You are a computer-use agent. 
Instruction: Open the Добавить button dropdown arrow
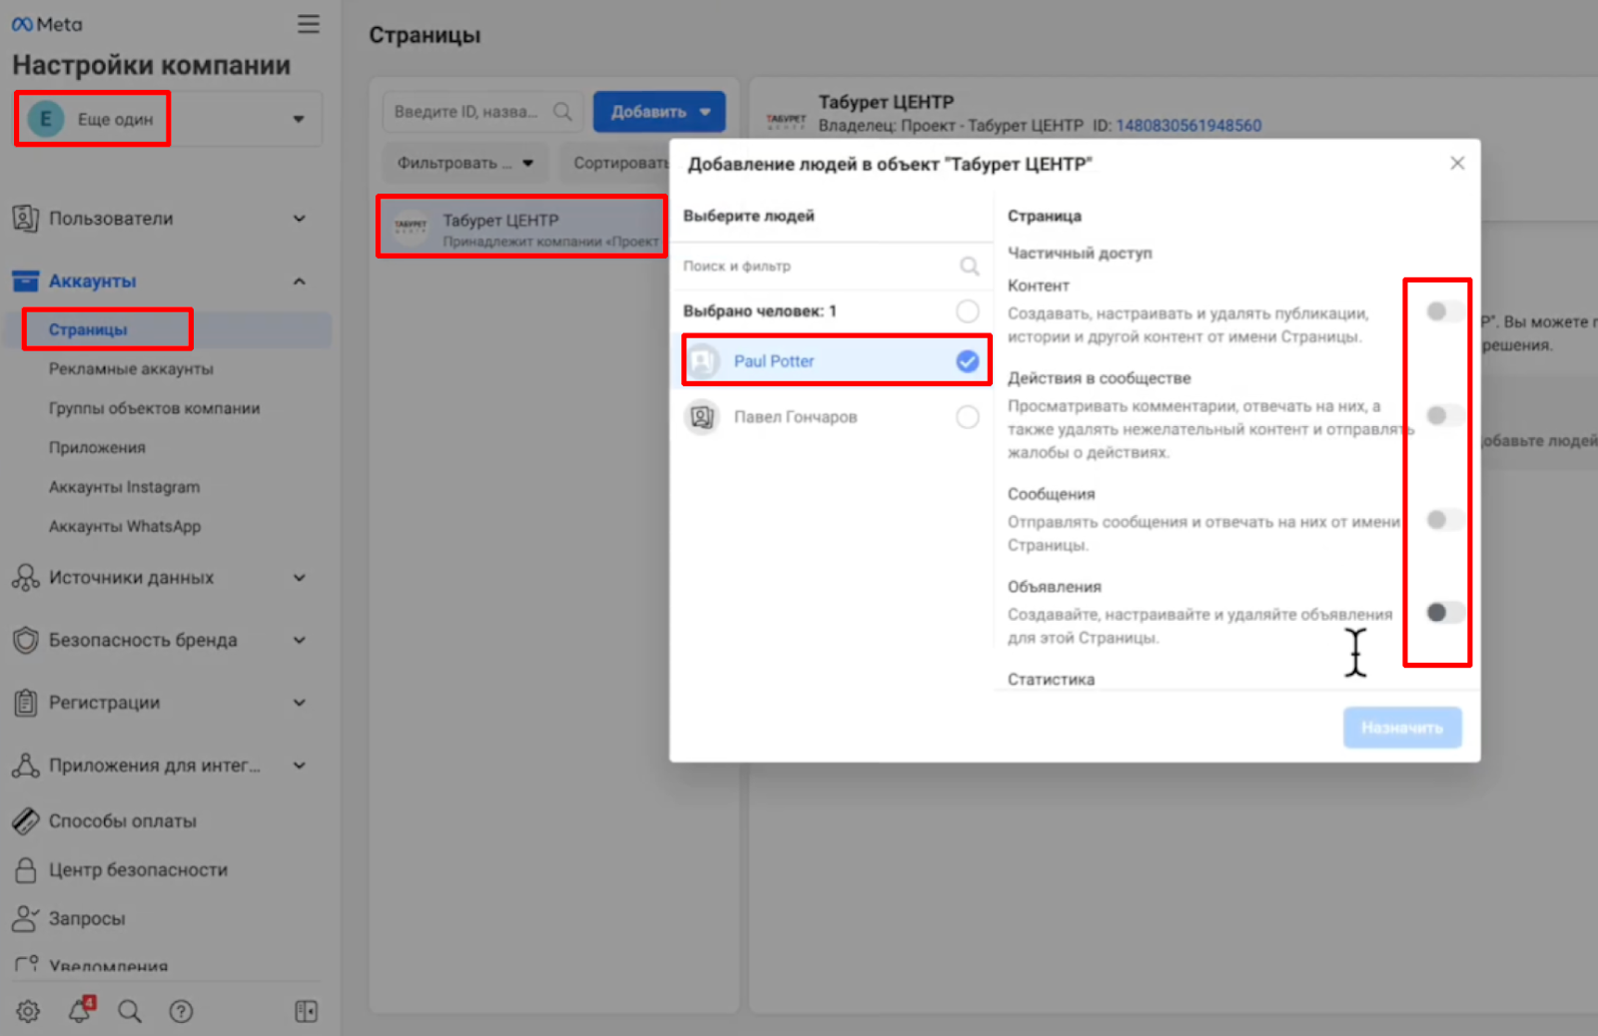[705, 112]
